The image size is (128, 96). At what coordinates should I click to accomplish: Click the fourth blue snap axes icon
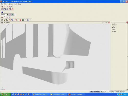pyautogui.click(x=10, y=17)
